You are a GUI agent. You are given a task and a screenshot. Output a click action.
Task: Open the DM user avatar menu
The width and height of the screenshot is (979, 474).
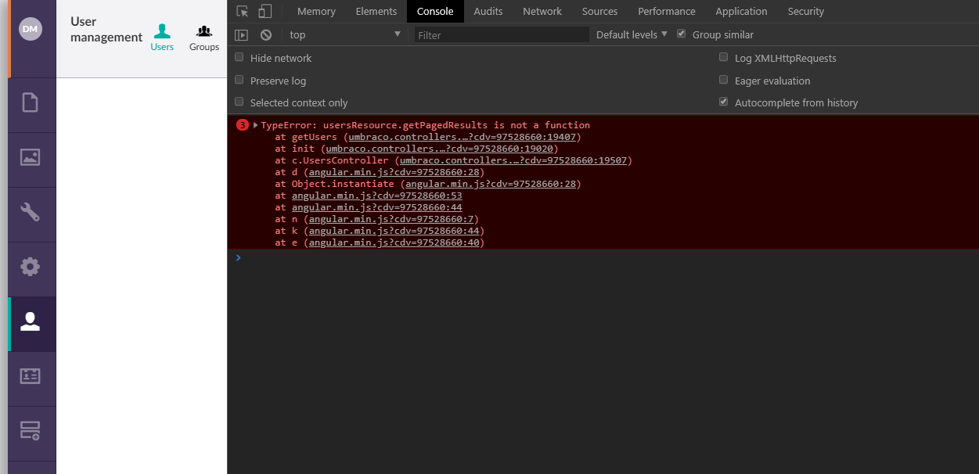(31, 29)
